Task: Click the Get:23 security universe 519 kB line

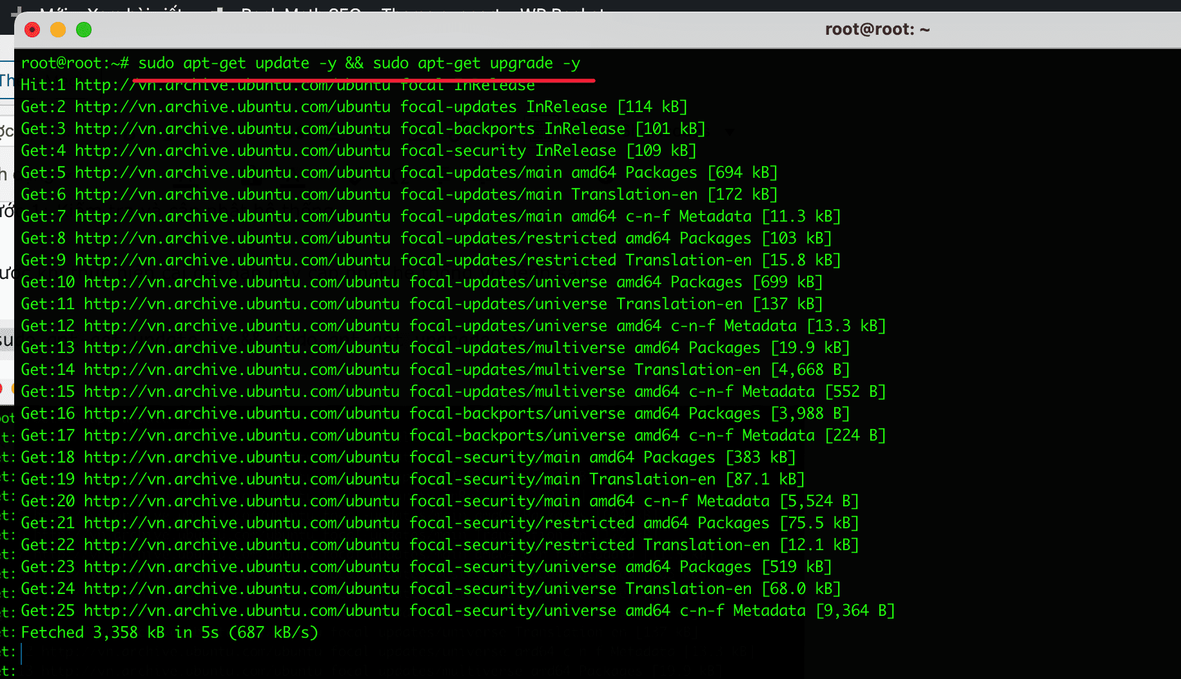Action: point(426,567)
